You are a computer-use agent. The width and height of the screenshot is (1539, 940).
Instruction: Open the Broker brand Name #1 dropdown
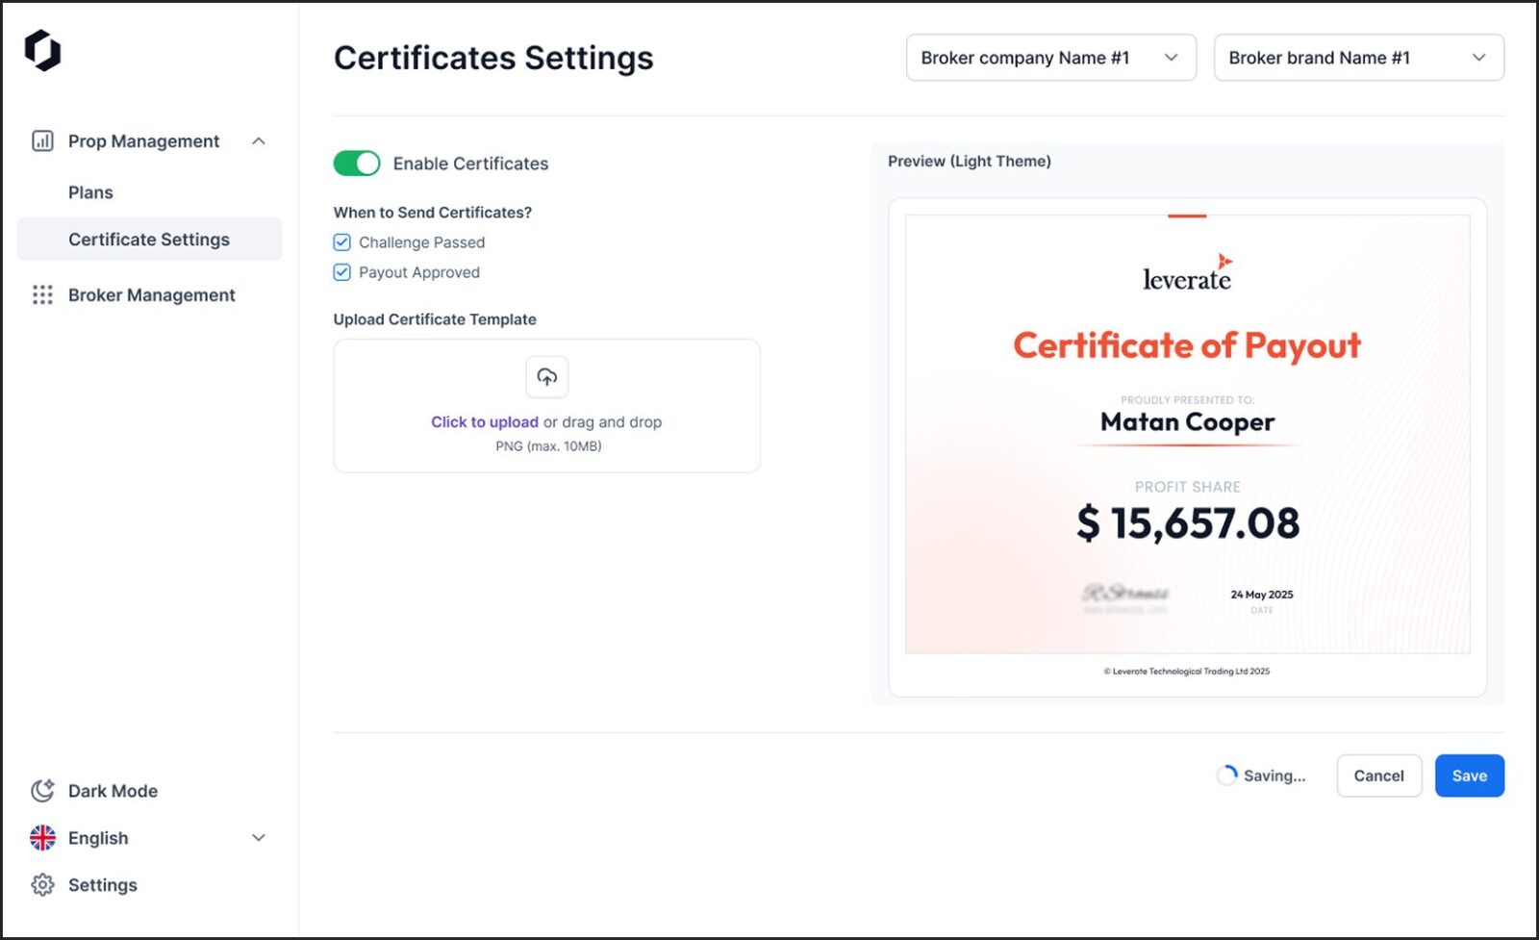(x=1358, y=58)
